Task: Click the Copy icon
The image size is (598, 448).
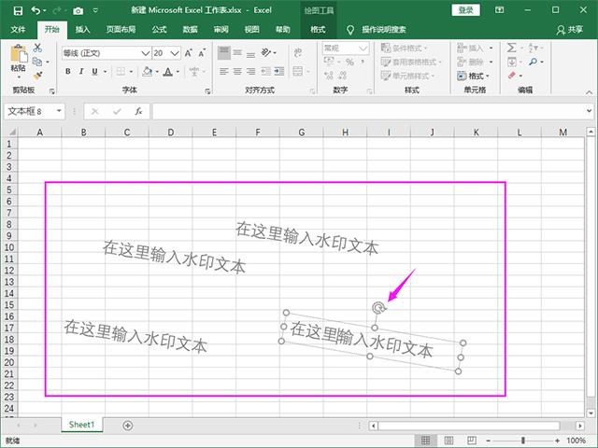Action: [37, 62]
